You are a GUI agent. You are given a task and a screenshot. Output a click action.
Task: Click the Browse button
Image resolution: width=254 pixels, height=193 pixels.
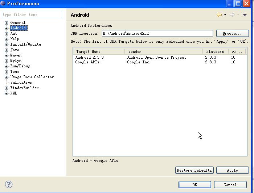tap(233, 33)
